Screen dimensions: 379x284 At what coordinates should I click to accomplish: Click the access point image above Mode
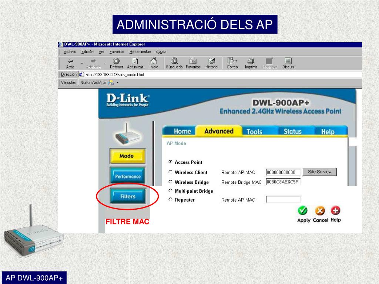(127, 134)
